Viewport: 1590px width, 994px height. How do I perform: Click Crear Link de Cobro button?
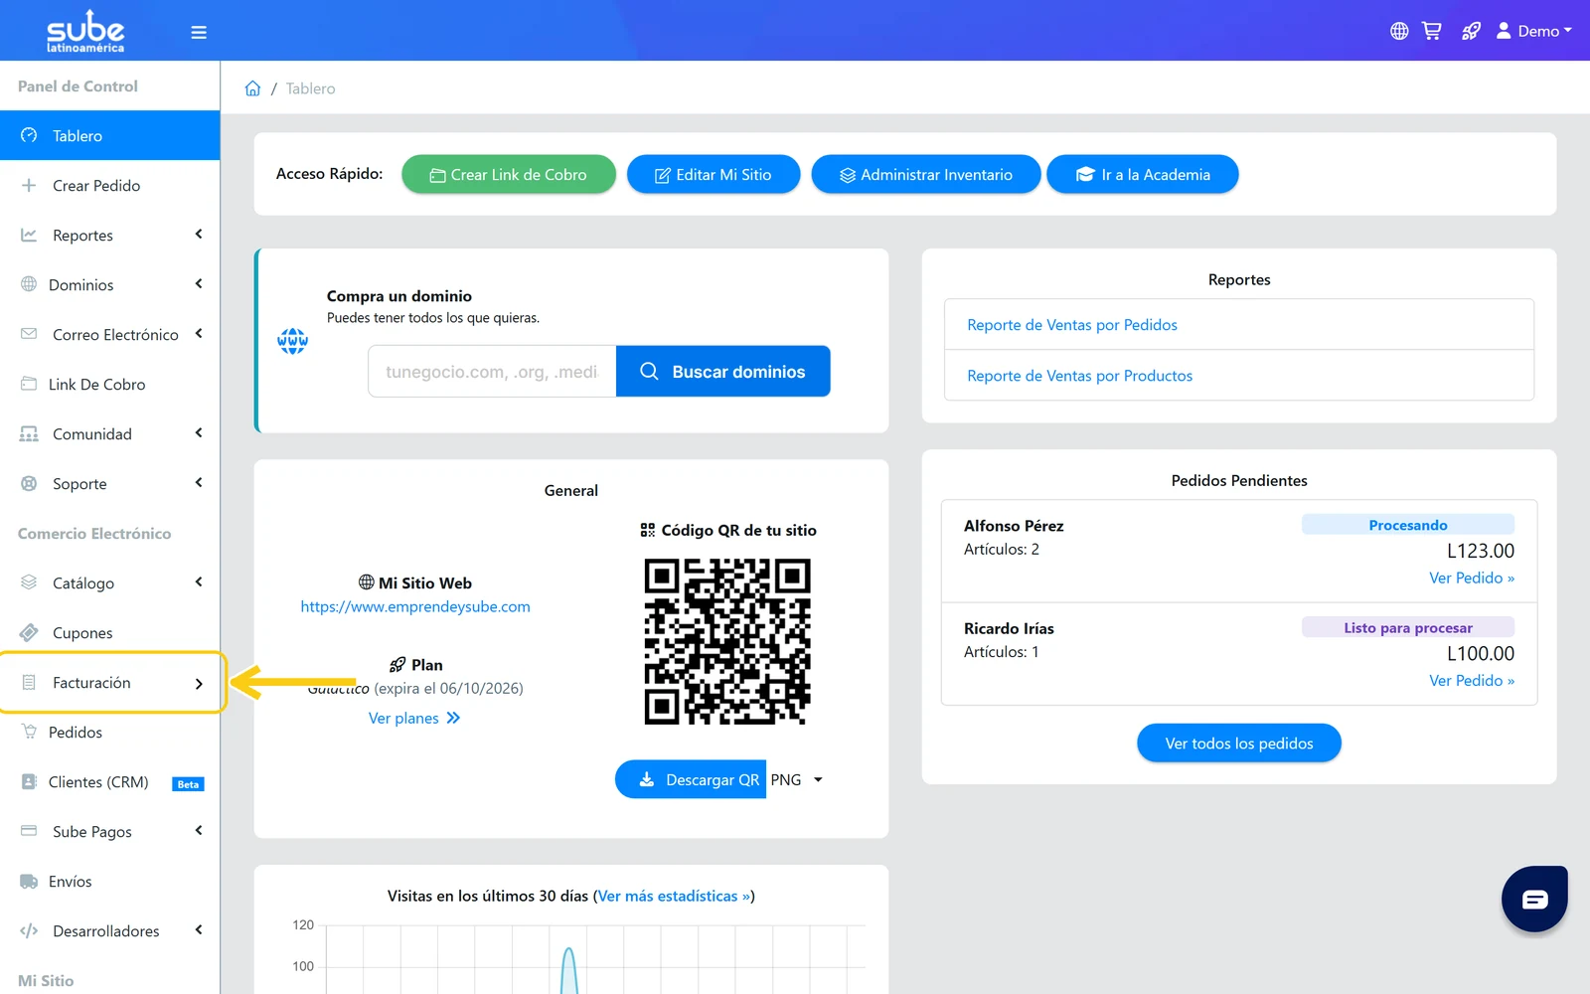(509, 174)
